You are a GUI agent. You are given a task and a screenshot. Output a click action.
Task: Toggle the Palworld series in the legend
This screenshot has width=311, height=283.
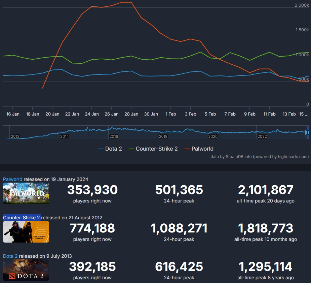click(199, 149)
